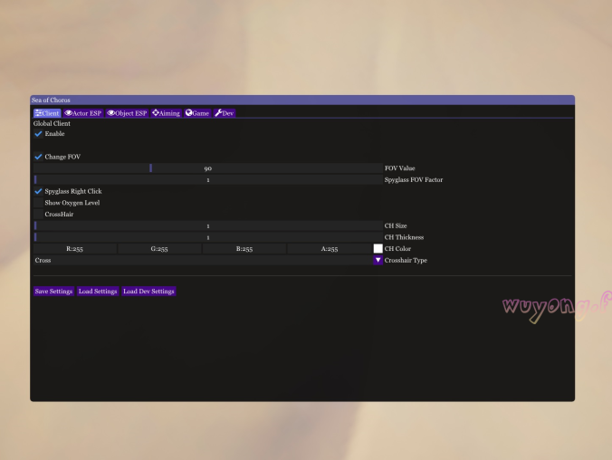The image size is (612, 460).
Task: Click the Crosshair Type label
Action: (x=406, y=260)
